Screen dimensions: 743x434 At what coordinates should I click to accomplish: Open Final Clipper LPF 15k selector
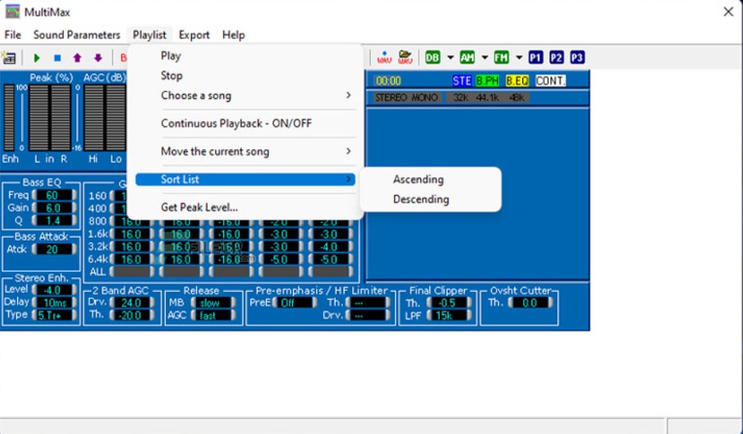pos(449,315)
